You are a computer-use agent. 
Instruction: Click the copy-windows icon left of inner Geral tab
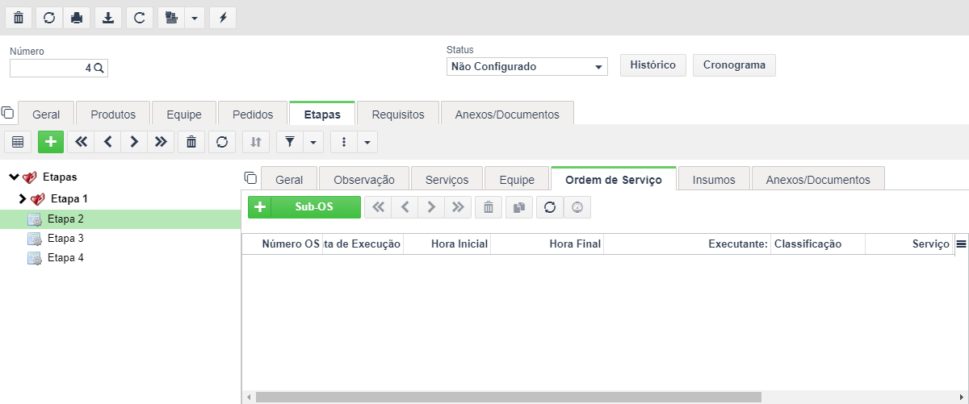click(x=250, y=177)
